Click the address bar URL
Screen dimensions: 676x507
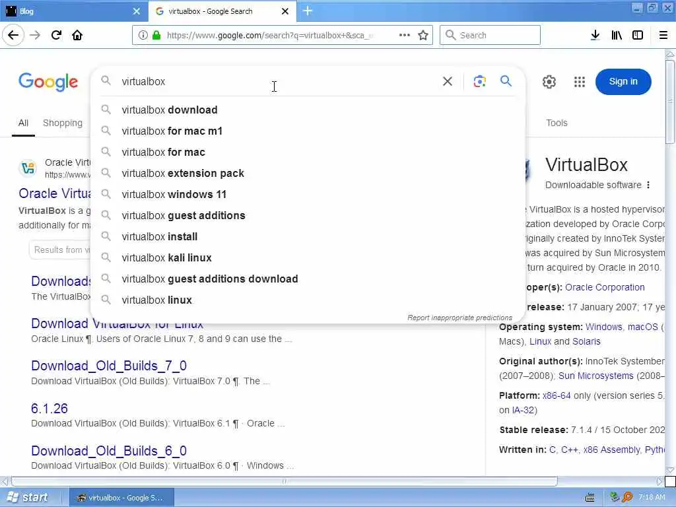[x=269, y=36]
